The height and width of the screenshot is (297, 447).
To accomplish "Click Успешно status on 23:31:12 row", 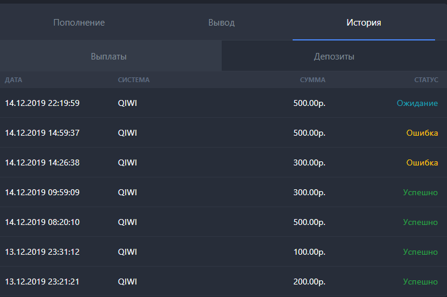I will pyautogui.click(x=420, y=252).
